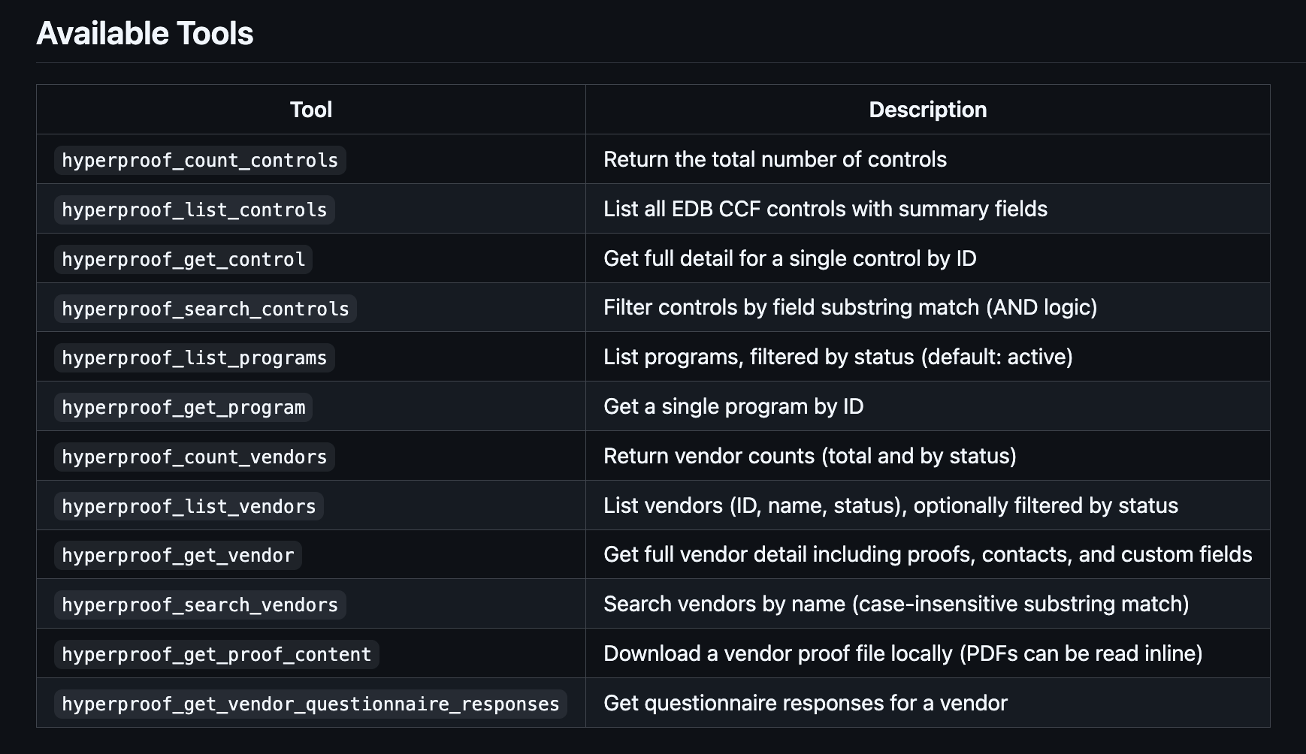Select the hyperproof_search_controls code label
Screen dimensions: 1306x754
tap(205, 309)
